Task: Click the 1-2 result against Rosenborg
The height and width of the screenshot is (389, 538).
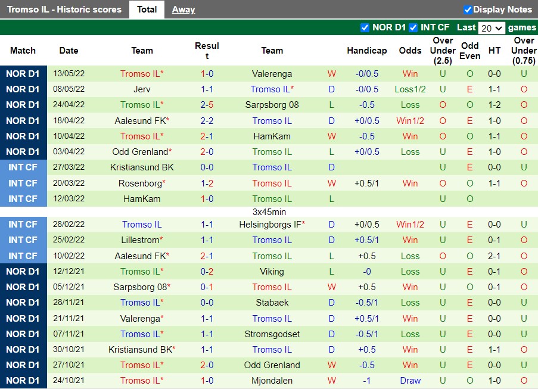Action: (207, 183)
